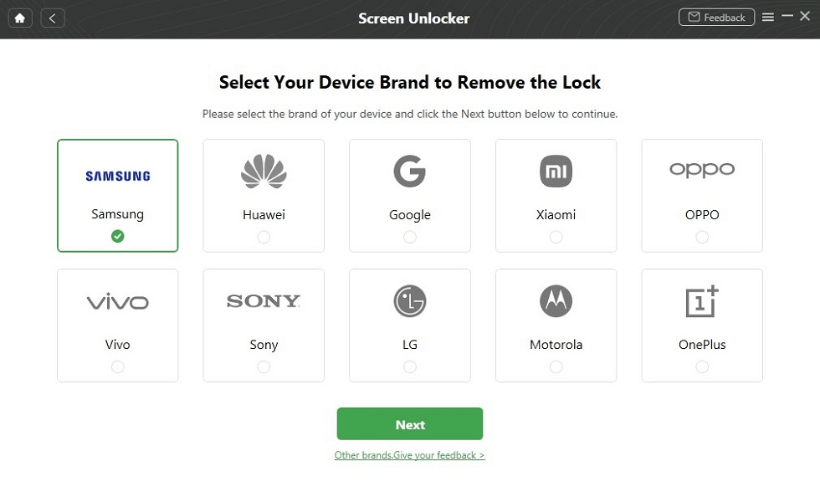Image resolution: width=820 pixels, height=487 pixels.
Task: Toggle the Samsung green checkmark
Action: tap(117, 236)
